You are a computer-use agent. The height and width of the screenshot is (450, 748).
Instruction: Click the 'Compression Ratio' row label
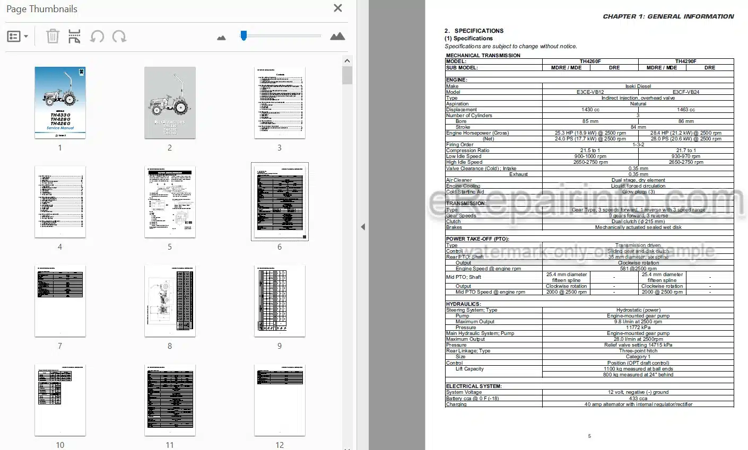coord(467,151)
